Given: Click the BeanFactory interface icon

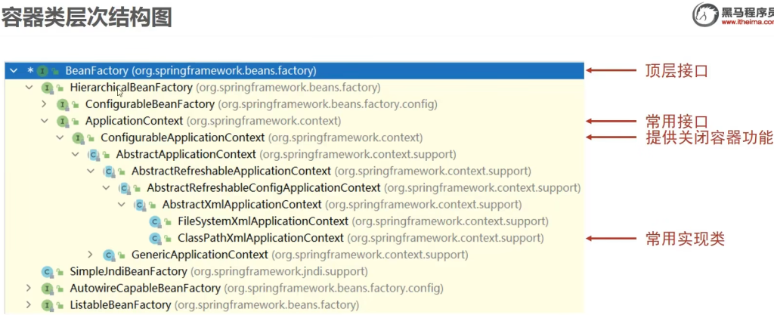Looking at the screenshot, I should [44, 70].
